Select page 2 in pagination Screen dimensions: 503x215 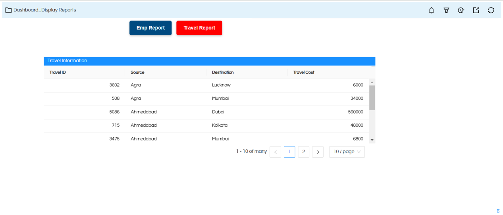(304, 152)
